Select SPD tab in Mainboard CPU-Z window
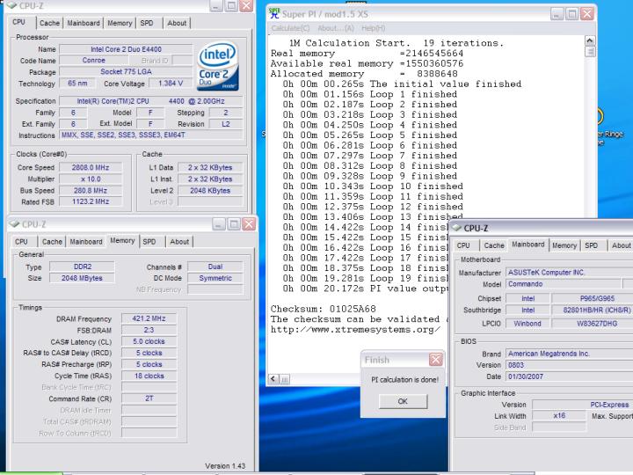Screen dimensions: 633x475 [x=592, y=245]
